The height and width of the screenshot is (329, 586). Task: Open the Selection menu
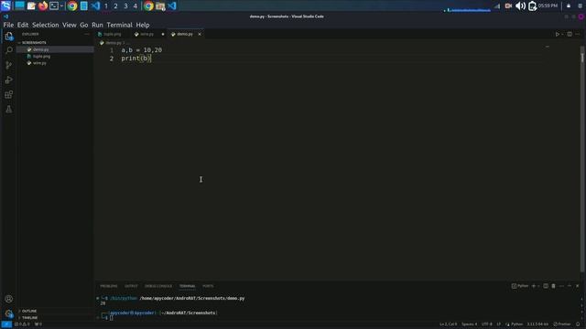(45, 25)
